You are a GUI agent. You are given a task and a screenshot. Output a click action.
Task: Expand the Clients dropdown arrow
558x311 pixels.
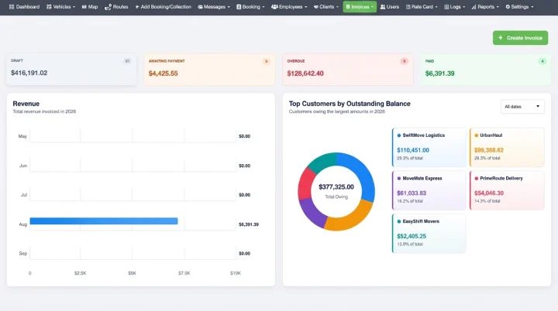[x=337, y=7]
